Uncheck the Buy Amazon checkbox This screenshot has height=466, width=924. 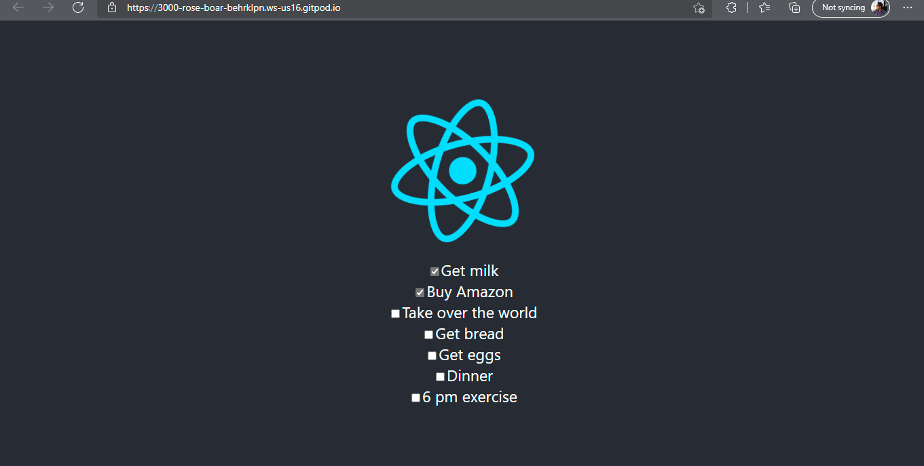pyautogui.click(x=420, y=292)
